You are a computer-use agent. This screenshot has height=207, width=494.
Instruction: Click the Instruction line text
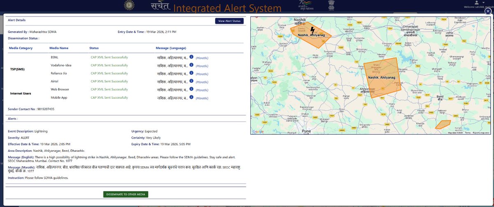[x=38, y=178]
